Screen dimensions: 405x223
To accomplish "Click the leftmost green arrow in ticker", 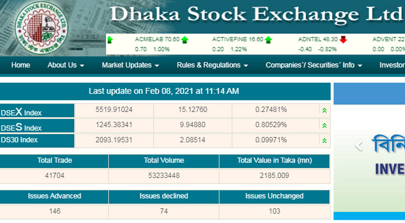I will tap(110, 40).
